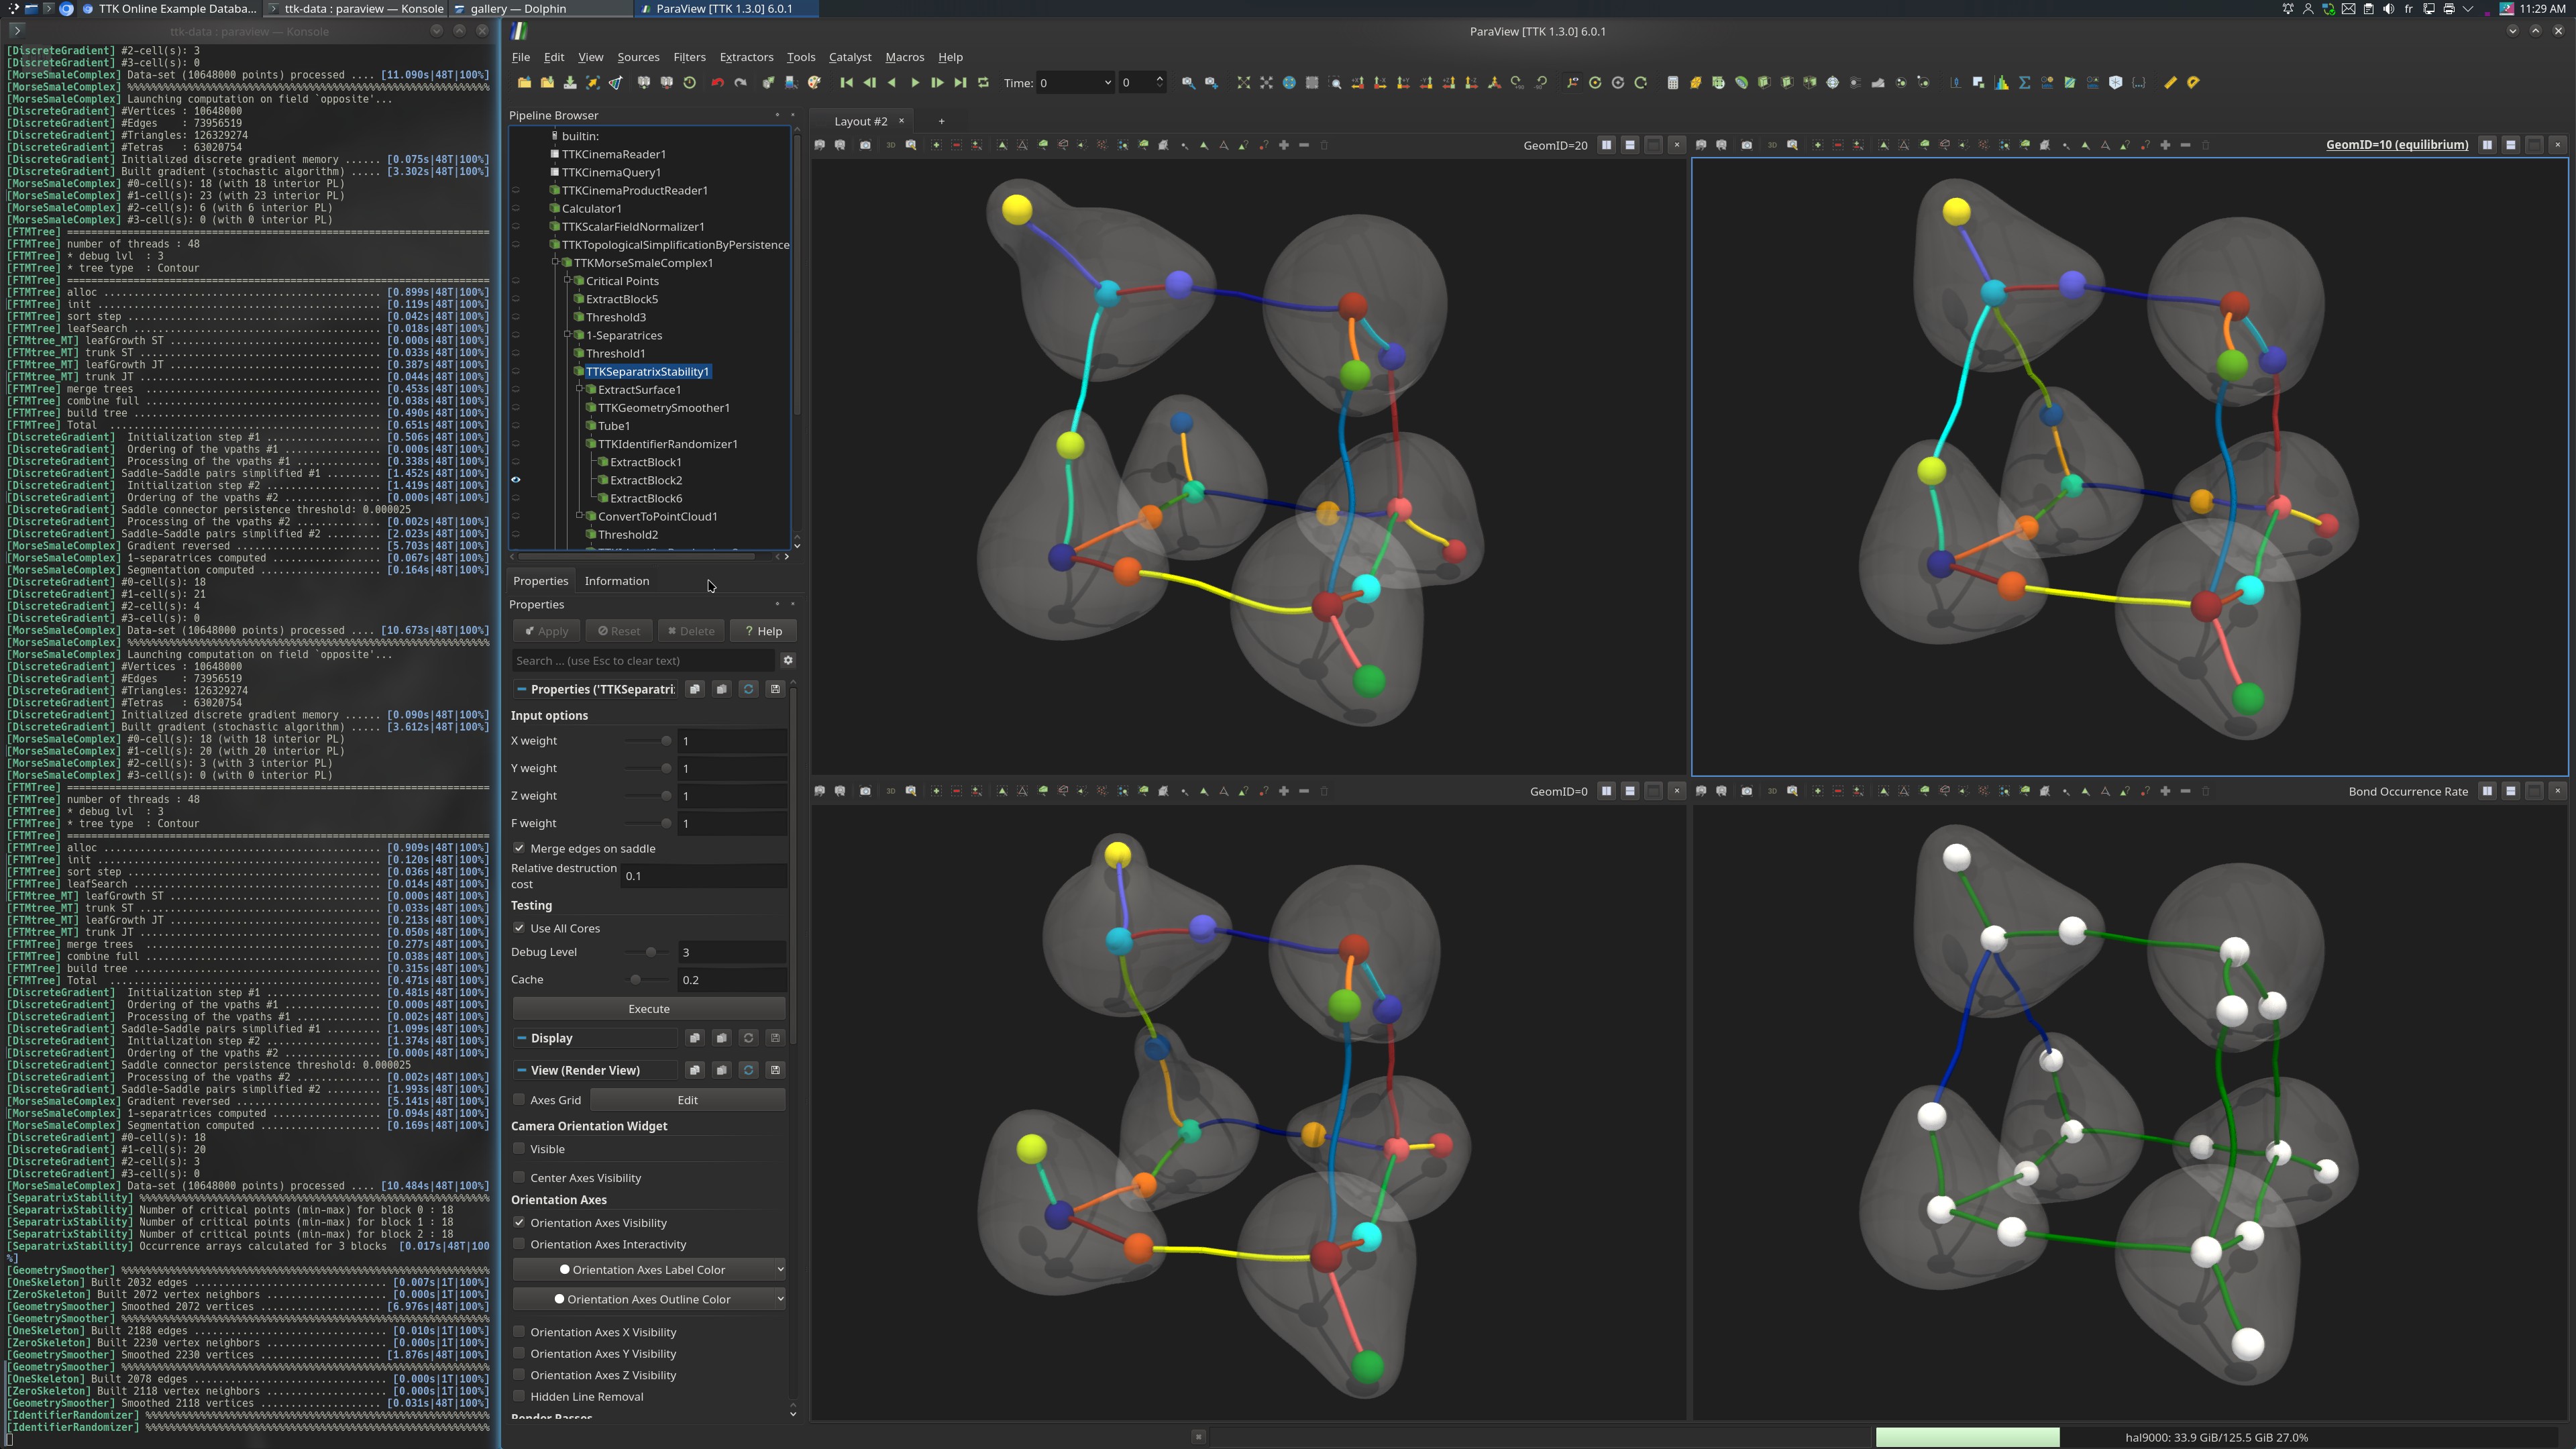Disable the Use All Cores checkbox
The image size is (2576, 1449).
[x=519, y=928]
